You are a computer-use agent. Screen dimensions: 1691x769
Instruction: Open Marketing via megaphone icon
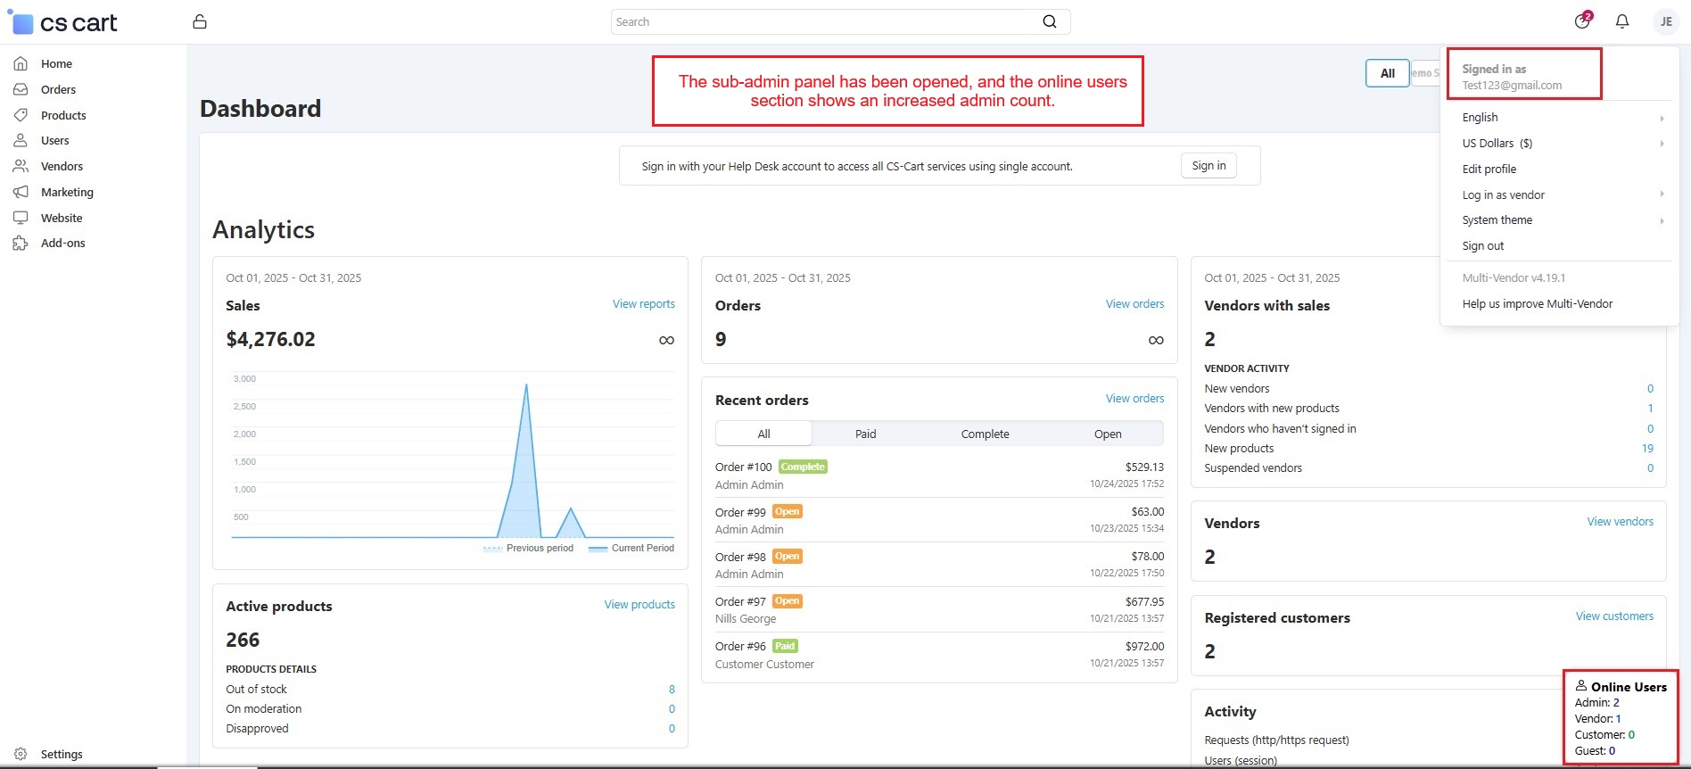21,192
